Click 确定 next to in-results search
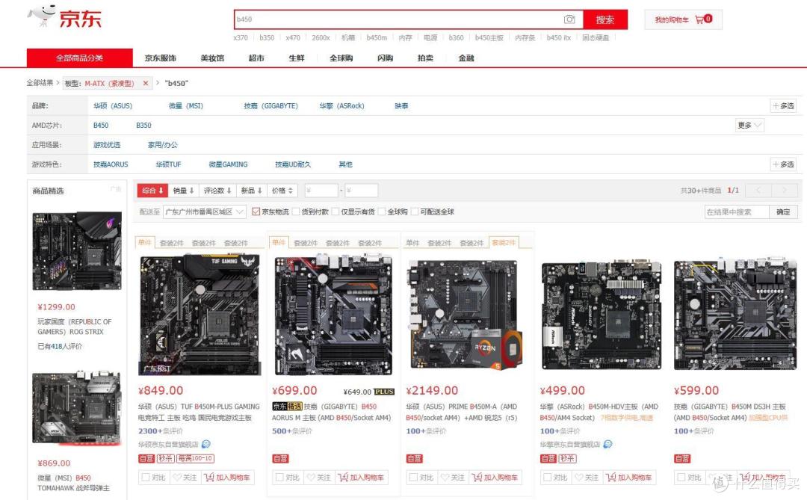 point(783,212)
